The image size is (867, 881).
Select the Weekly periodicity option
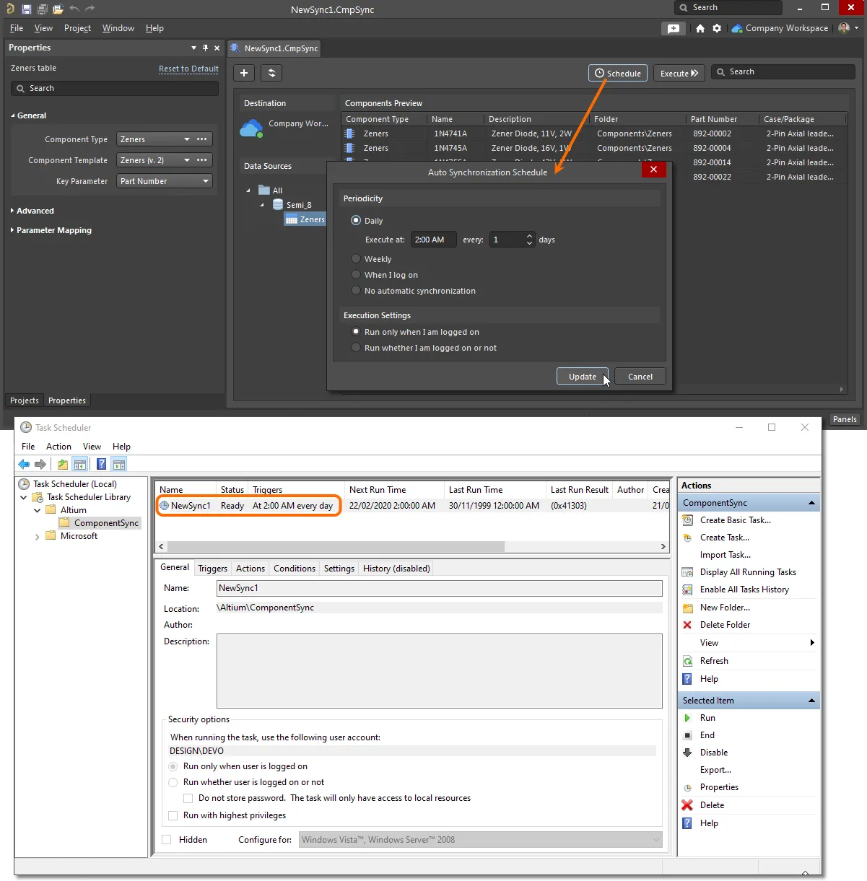coord(356,259)
